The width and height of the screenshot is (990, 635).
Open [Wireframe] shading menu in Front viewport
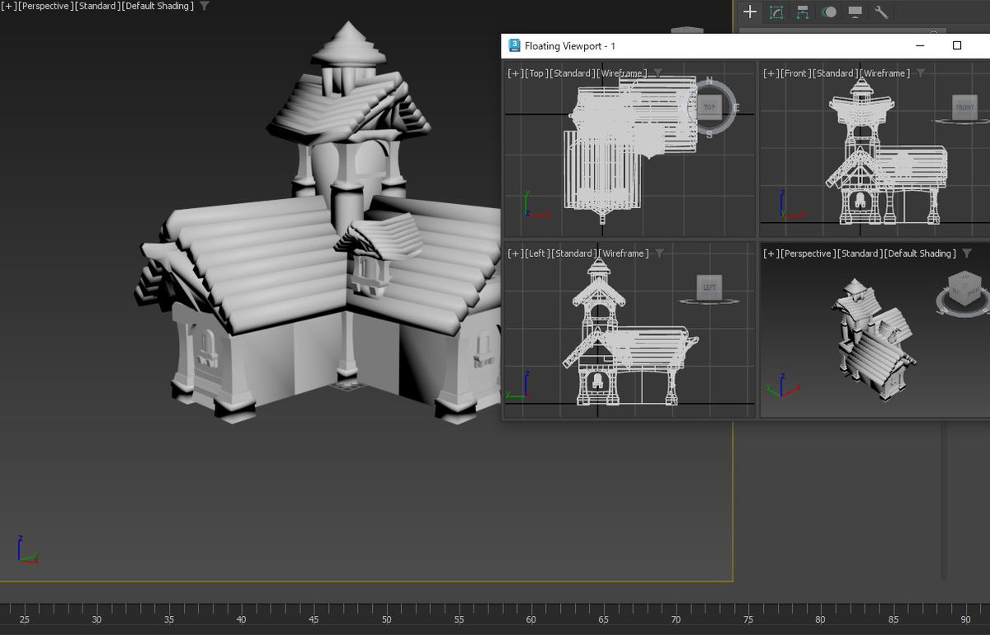[884, 73]
